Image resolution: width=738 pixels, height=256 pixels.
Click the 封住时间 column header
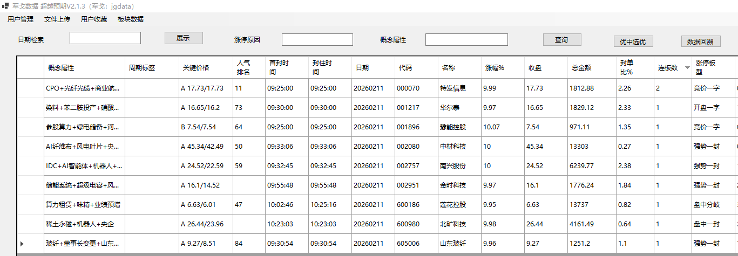point(330,68)
